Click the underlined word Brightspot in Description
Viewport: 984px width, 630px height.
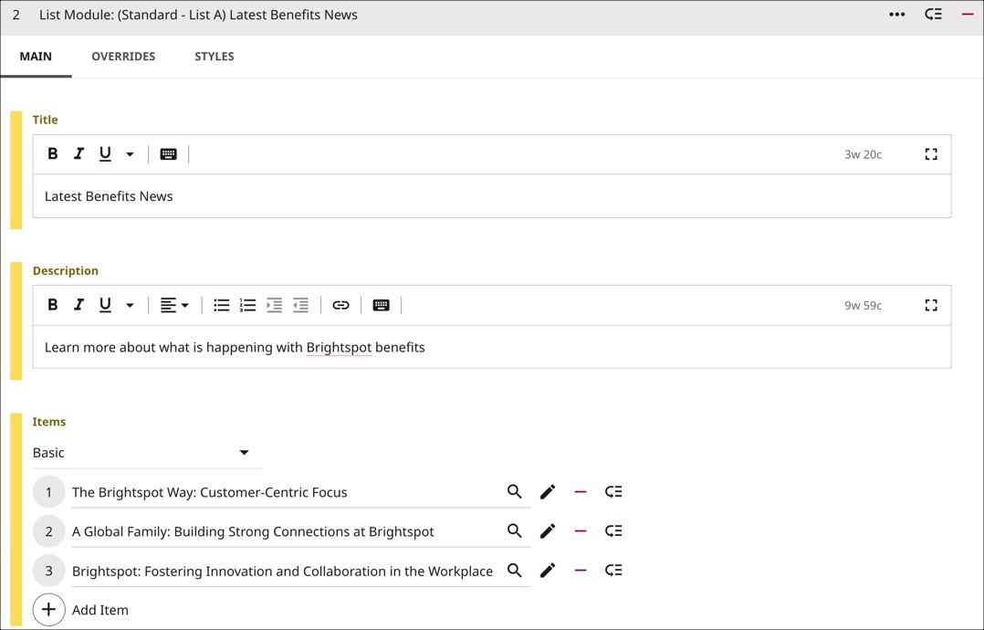pos(339,348)
